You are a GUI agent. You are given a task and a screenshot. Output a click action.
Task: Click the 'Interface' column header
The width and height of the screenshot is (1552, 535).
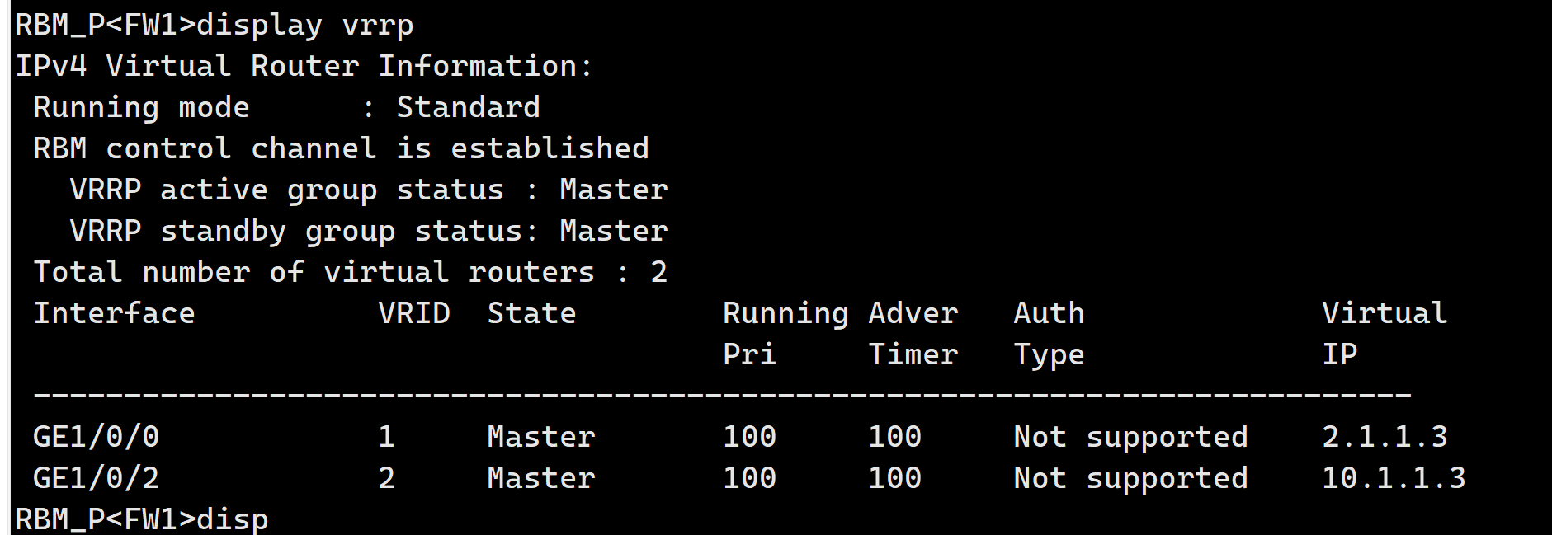coord(114,314)
